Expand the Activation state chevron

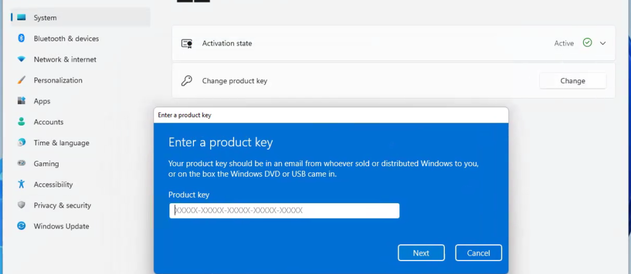tap(603, 43)
